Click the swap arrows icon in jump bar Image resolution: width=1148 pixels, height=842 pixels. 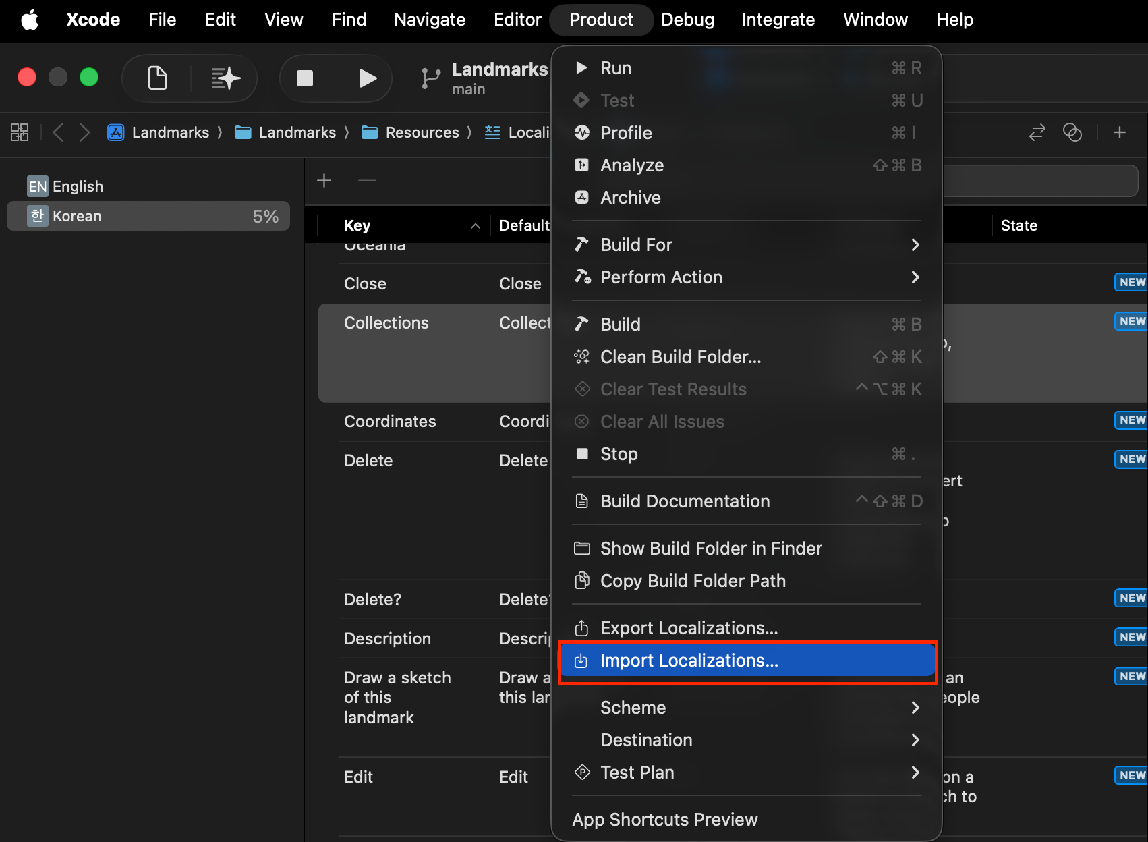[1037, 132]
